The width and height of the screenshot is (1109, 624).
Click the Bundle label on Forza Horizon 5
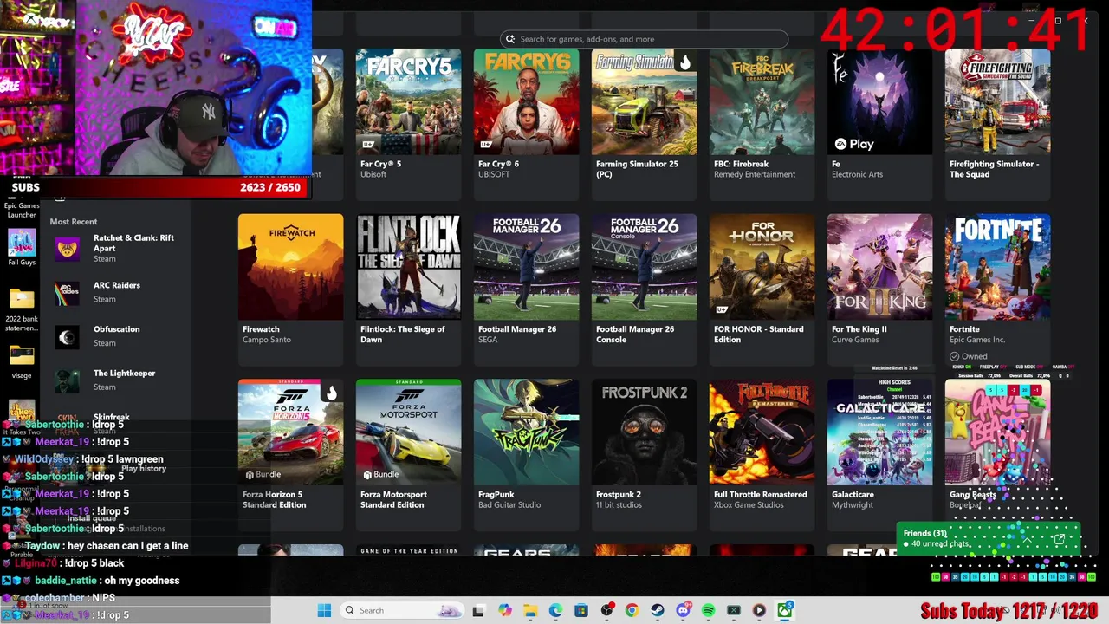point(263,475)
